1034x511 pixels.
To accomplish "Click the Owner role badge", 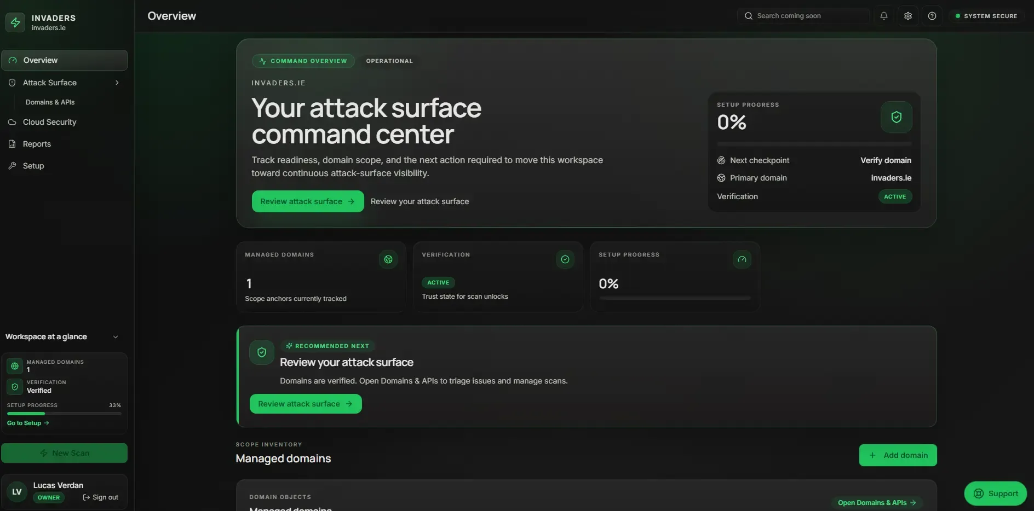I will tap(49, 497).
